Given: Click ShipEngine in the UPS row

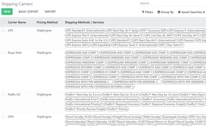Looking at the screenshot, I should pos(44,30).
